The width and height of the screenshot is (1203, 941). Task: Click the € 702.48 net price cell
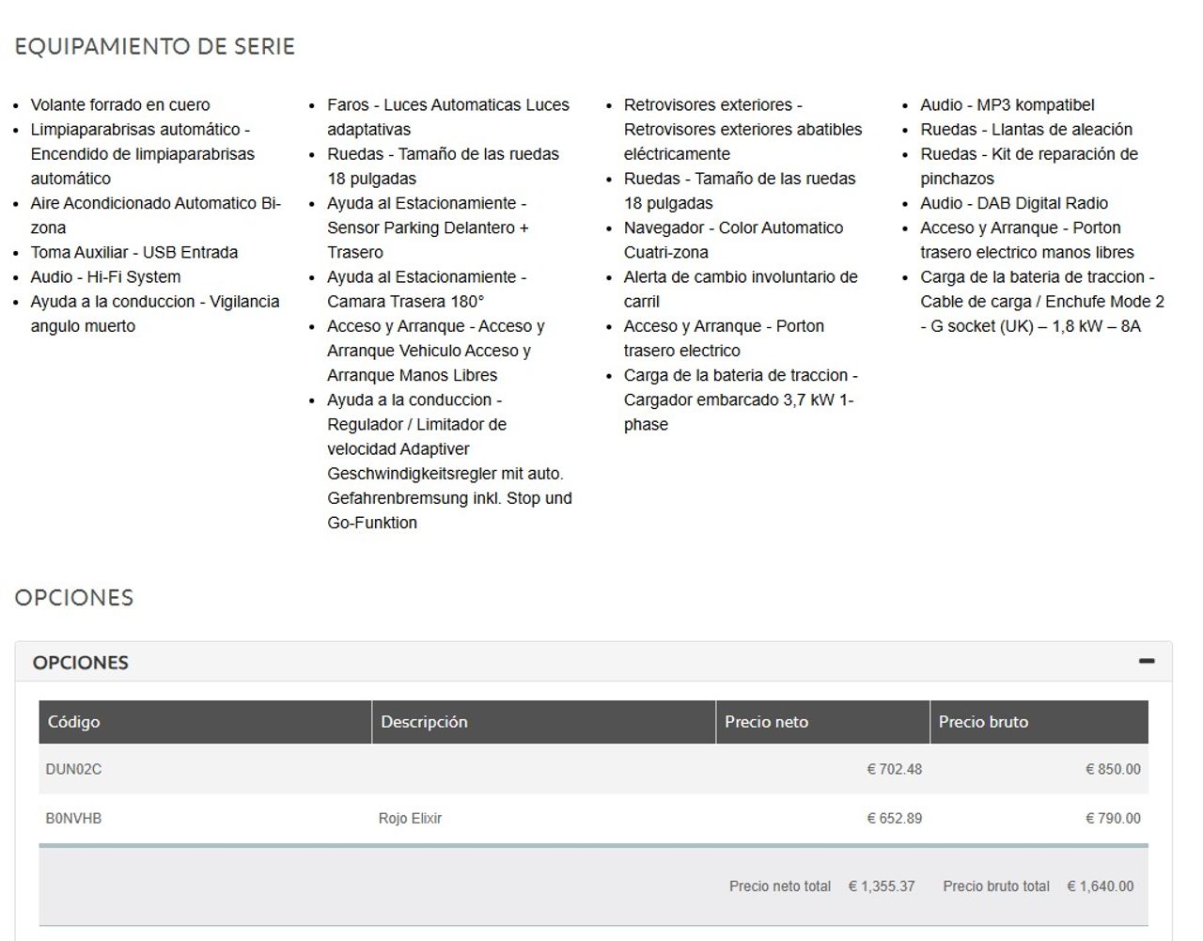[x=894, y=769]
